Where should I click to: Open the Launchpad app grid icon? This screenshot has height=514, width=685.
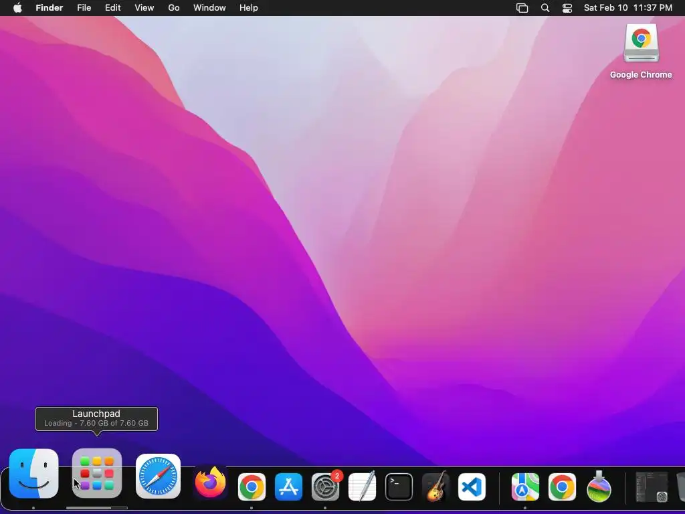point(97,473)
